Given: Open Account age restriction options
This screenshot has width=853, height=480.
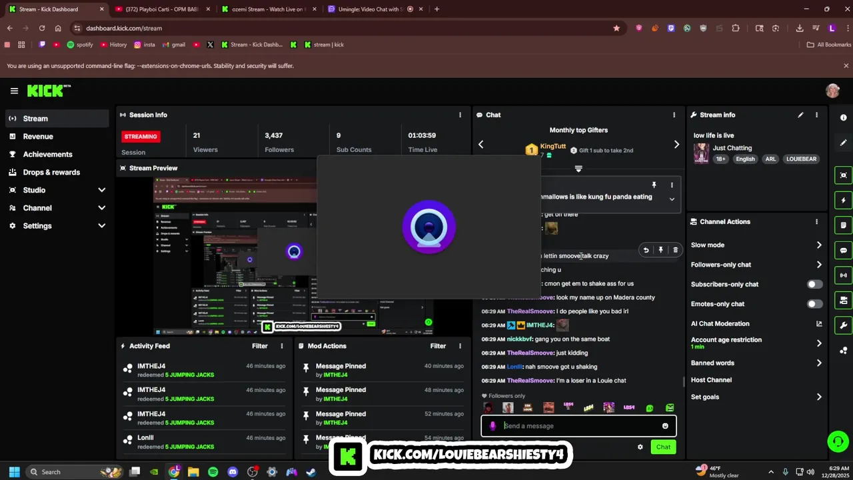Looking at the screenshot, I should point(756,343).
